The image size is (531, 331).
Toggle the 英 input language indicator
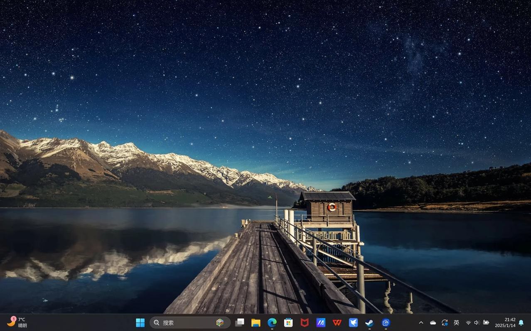point(456,322)
